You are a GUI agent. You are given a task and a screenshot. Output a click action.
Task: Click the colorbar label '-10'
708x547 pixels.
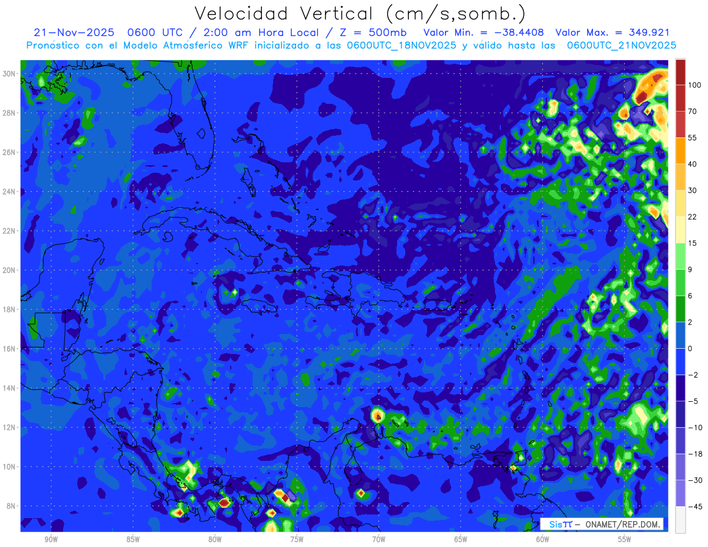pos(694,427)
